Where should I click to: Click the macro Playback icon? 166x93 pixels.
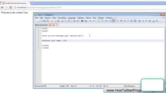(x=128, y=21)
